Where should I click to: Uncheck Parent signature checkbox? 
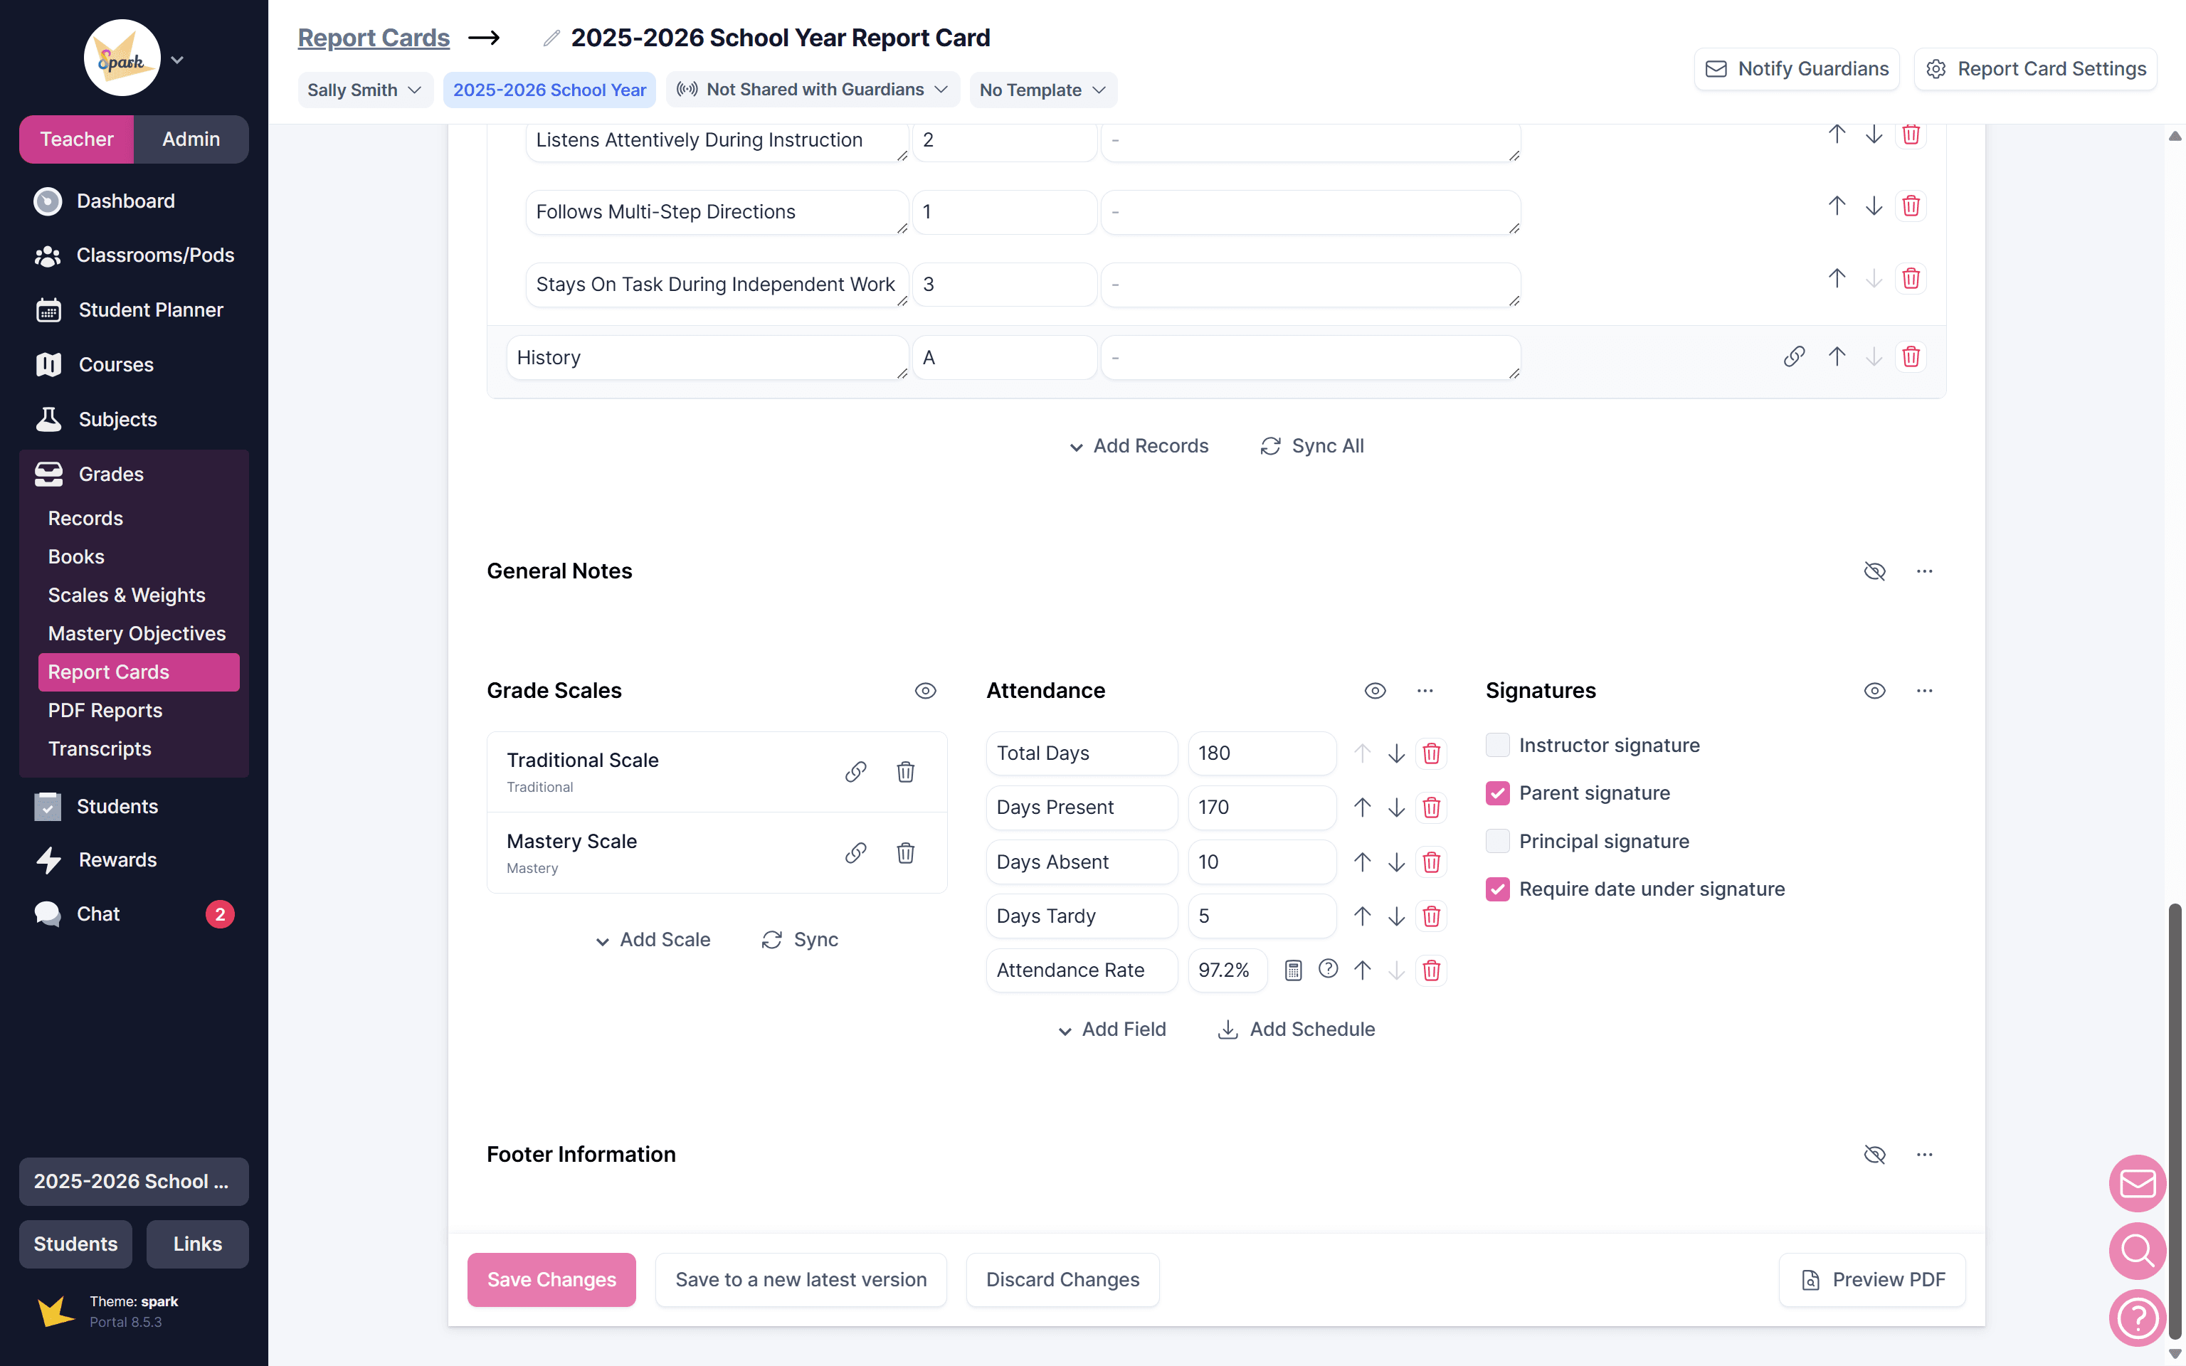tap(1498, 793)
